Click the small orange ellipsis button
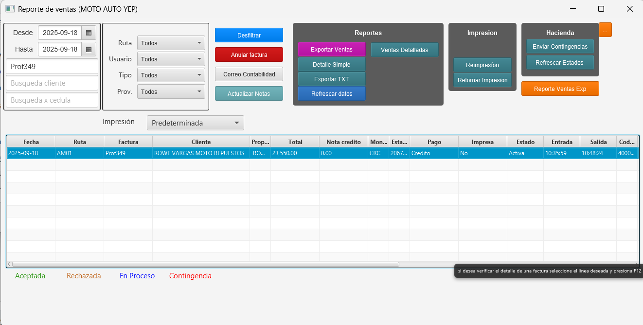Image resolution: width=643 pixels, height=325 pixels. (x=605, y=30)
